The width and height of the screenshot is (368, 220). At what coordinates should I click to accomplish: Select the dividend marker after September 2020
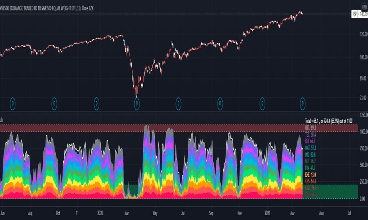point(220,103)
